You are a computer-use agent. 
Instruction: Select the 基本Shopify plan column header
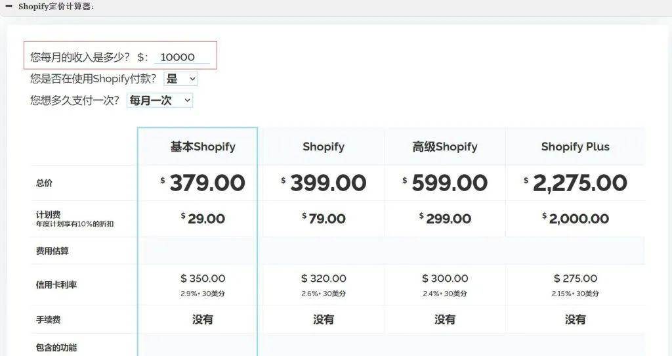pyautogui.click(x=203, y=146)
